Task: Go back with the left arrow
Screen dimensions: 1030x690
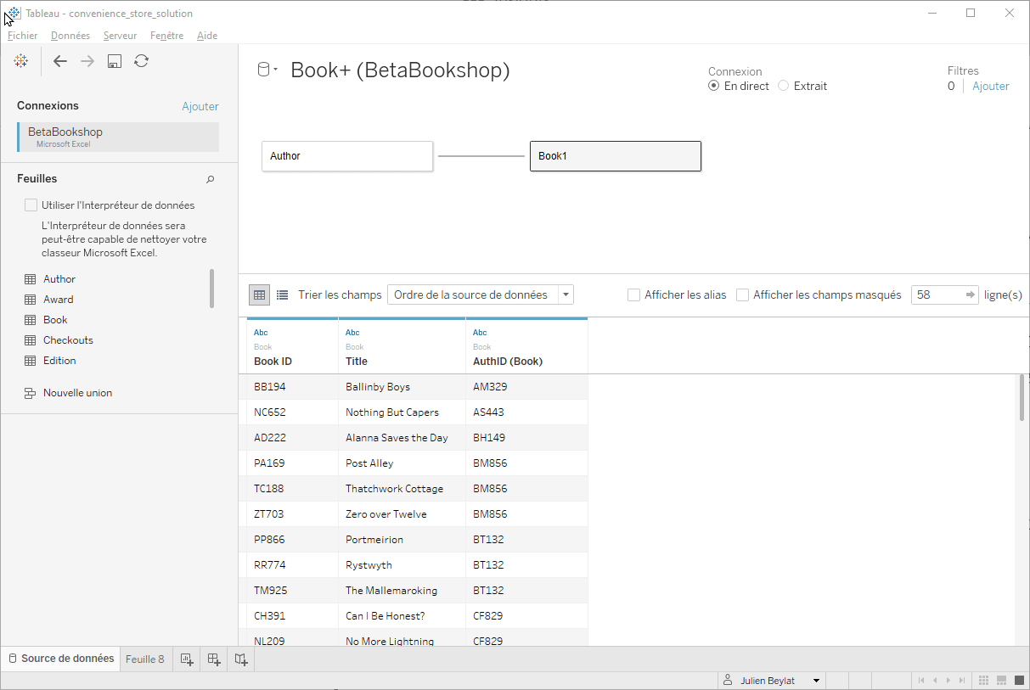Action: coord(59,61)
